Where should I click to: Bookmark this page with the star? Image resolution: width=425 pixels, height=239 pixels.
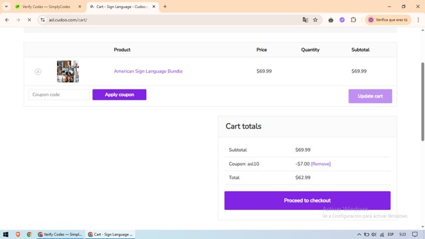315,20
